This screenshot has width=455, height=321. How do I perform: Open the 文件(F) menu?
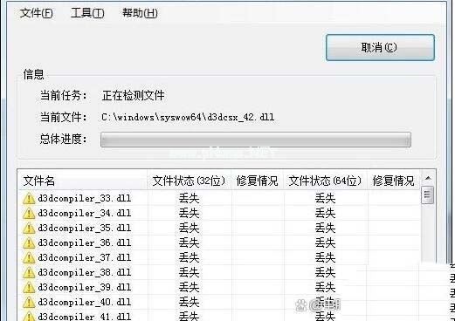[x=37, y=13]
